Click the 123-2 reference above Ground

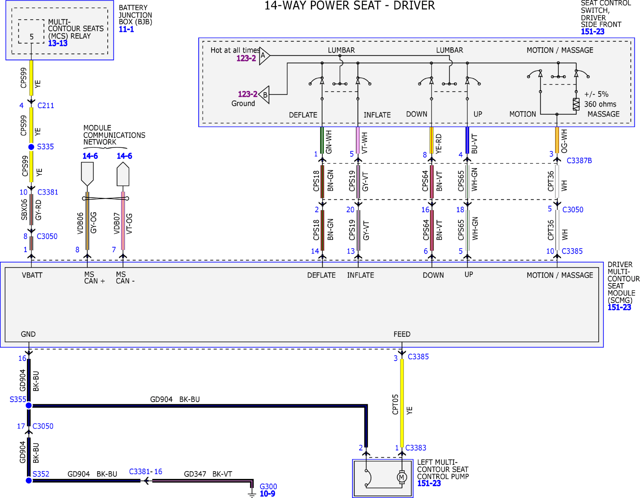248,94
